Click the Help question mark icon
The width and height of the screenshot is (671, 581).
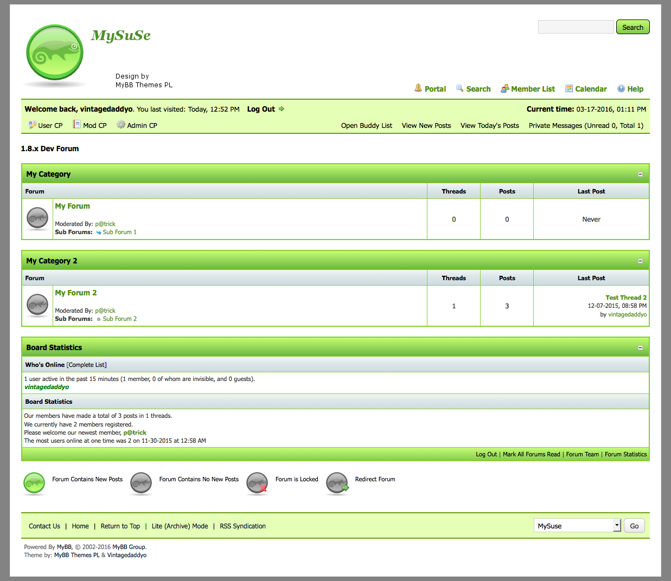pyautogui.click(x=621, y=88)
